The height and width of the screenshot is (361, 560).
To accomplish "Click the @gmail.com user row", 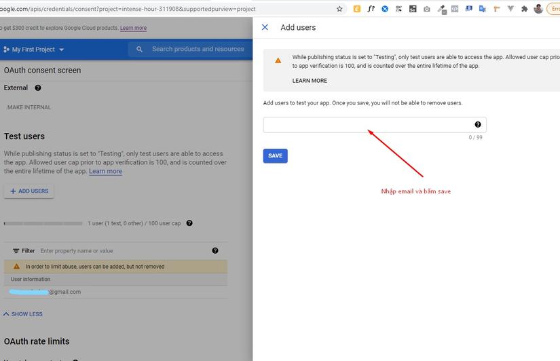I will coord(115,292).
